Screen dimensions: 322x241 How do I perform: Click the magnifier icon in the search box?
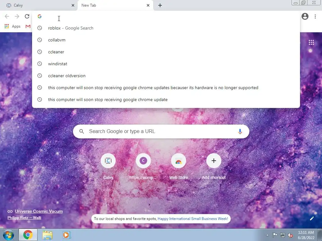81,131
